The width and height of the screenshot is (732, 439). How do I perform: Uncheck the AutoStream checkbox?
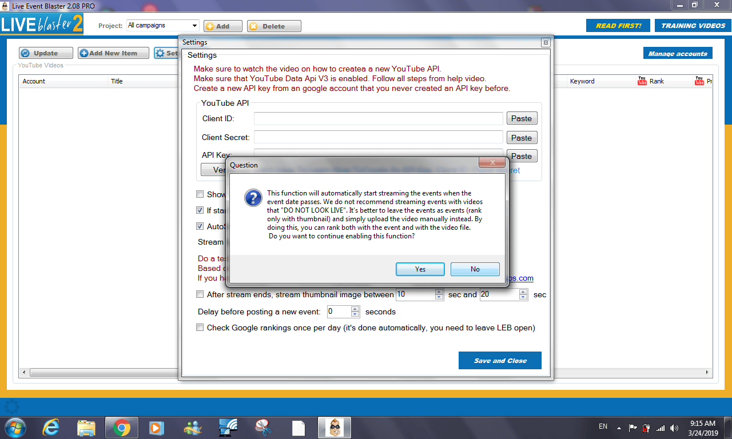pyautogui.click(x=200, y=226)
